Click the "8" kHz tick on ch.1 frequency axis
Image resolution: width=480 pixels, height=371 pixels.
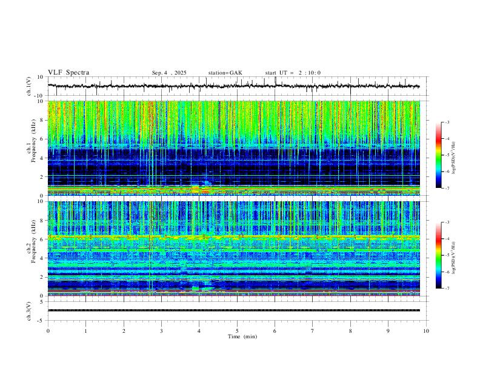(x=42, y=120)
